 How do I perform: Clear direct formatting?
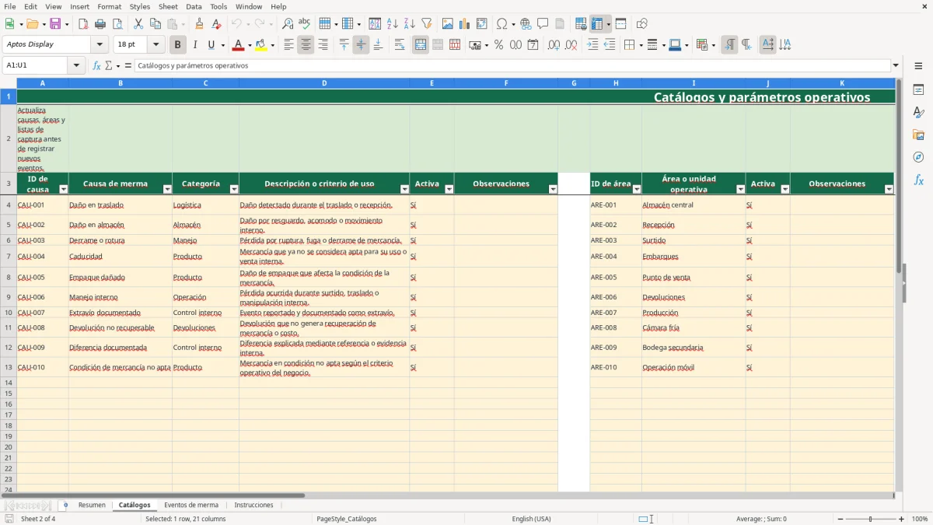pyautogui.click(x=217, y=24)
